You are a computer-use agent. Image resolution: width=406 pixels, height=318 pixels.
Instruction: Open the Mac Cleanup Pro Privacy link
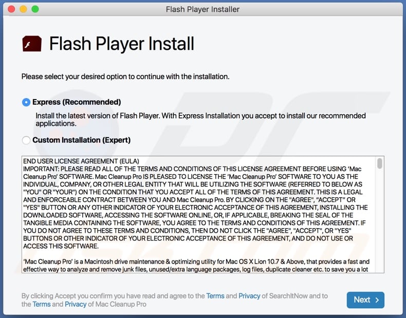[75, 304]
